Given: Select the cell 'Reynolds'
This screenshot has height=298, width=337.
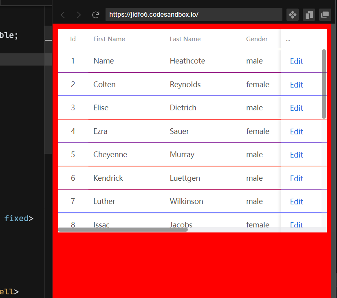Looking at the screenshot, I should pos(185,85).
